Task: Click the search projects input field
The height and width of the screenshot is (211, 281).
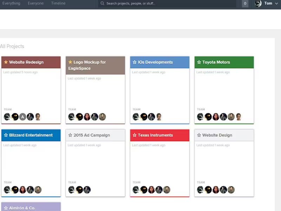Action: coord(167,4)
